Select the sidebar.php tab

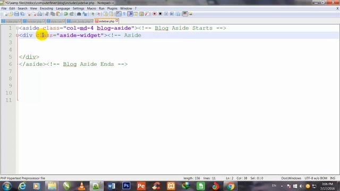coord(106,21)
